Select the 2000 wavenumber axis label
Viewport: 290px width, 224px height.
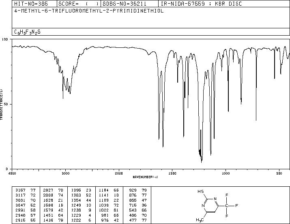click(118, 173)
